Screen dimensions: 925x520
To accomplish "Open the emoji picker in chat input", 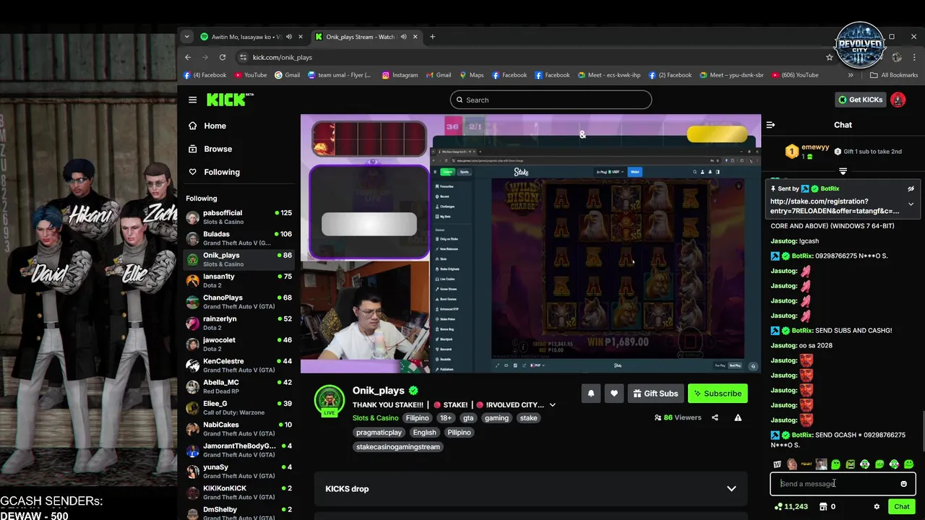I will pos(903,484).
